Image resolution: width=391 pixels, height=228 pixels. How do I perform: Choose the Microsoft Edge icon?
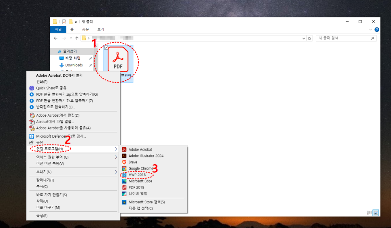[x=124, y=181]
